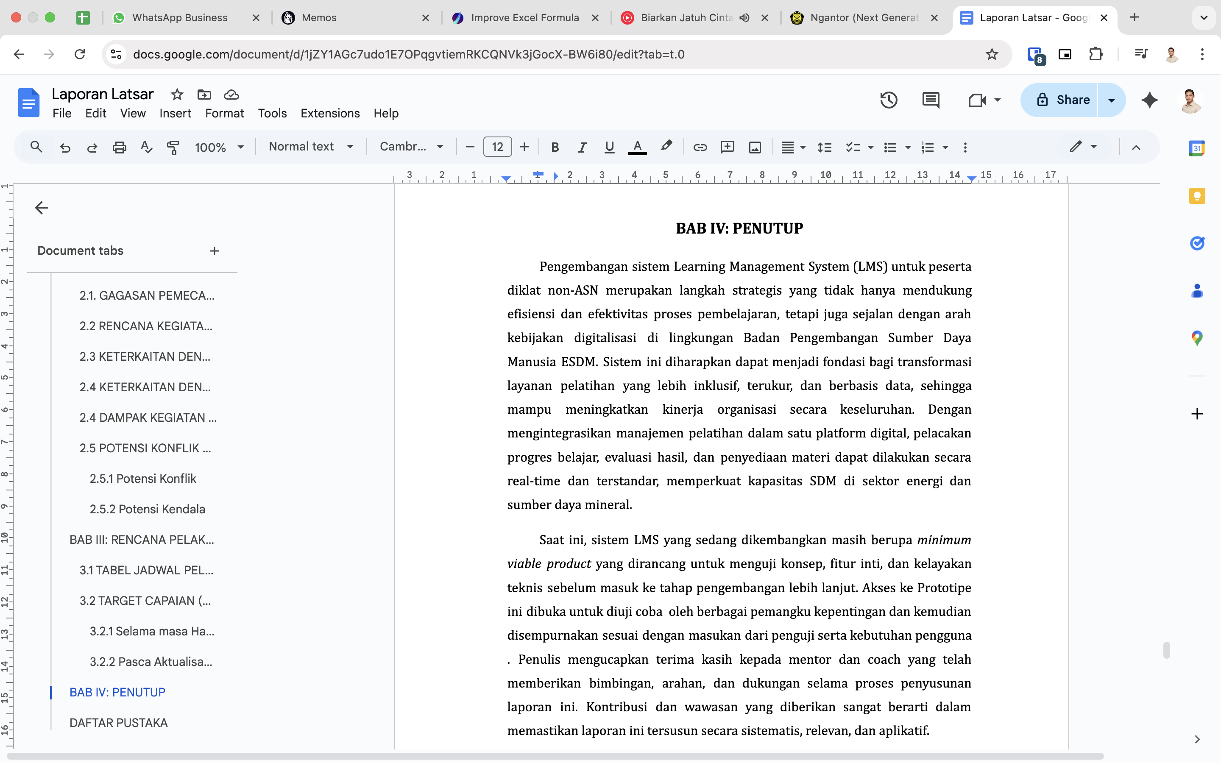The image size is (1221, 763).
Task: Select DAFTAR PUSTAKA in the outline
Action: 119,723
